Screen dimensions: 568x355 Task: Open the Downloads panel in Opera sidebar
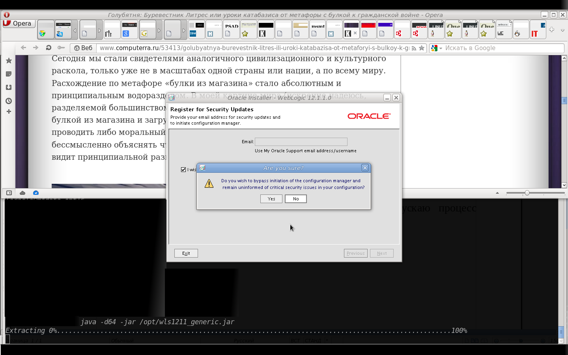pyautogui.click(x=9, y=88)
